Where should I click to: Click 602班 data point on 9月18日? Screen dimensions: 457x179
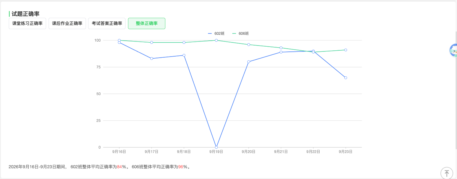[x=184, y=55]
